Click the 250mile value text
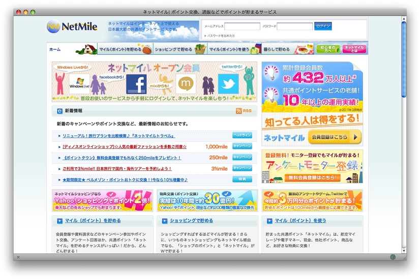Viewport: 420px width, 279px height. (x=218, y=158)
